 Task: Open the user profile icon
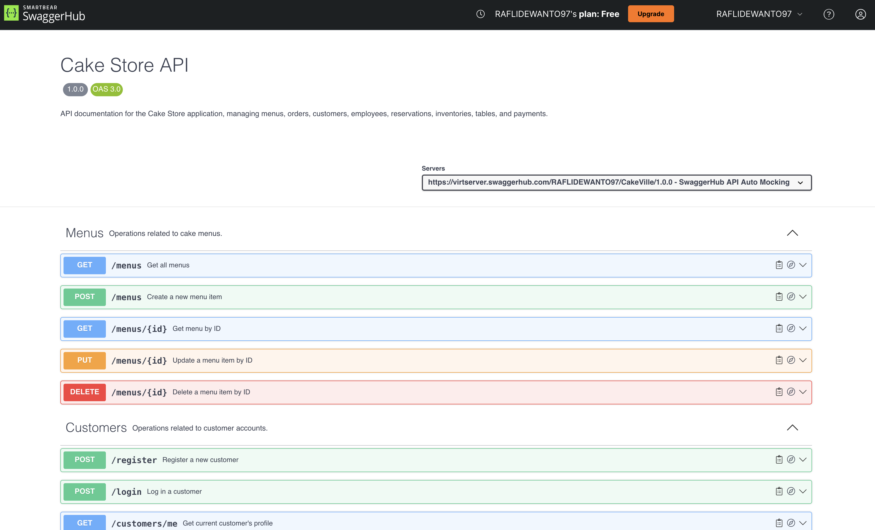(860, 14)
